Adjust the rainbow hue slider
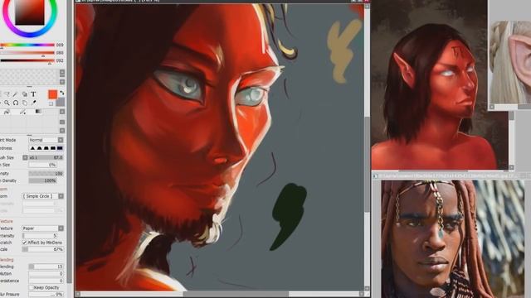Image resolution: width=531 pixels, height=298 pixels. (x=27, y=45)
